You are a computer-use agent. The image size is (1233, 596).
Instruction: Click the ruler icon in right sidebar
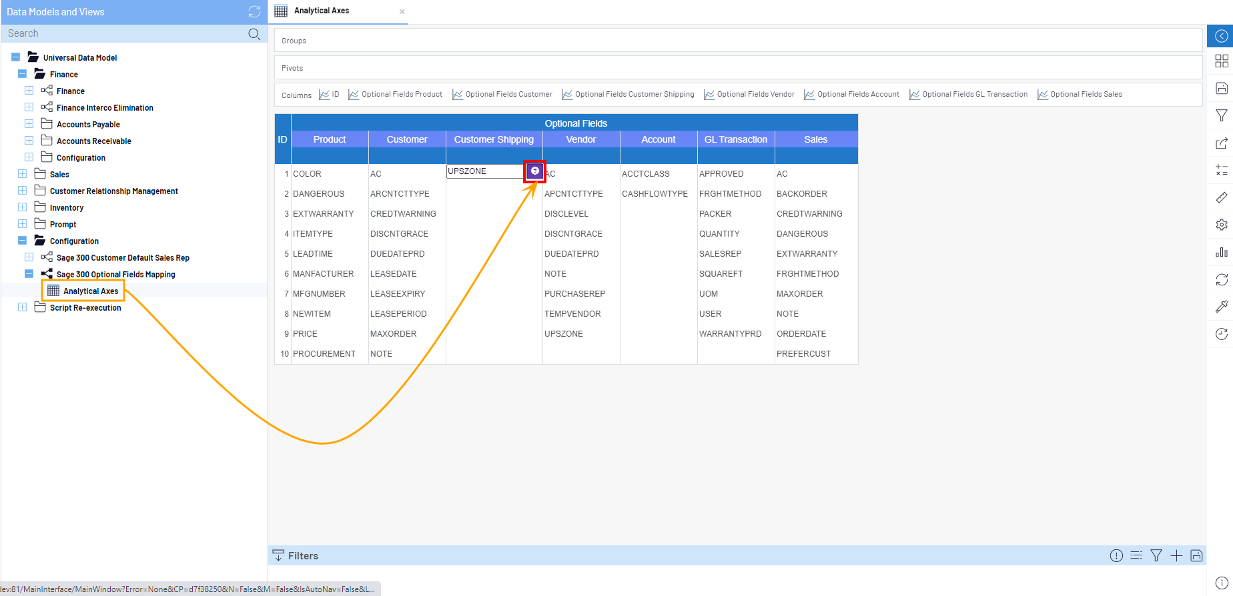tap(1221, 197)
